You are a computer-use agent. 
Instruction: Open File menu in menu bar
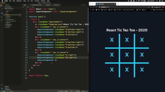(x=10, y=1)
